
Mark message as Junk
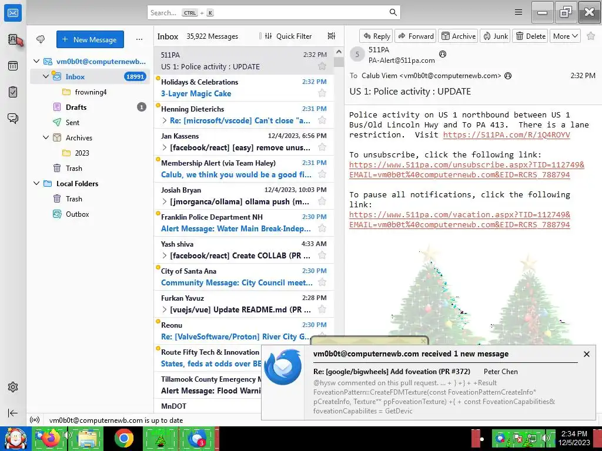495,36
